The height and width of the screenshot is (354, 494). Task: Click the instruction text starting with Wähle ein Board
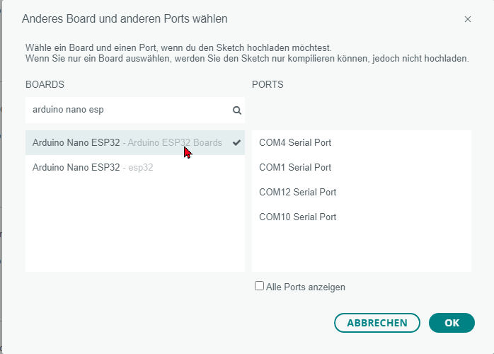(x=178, y=48)
